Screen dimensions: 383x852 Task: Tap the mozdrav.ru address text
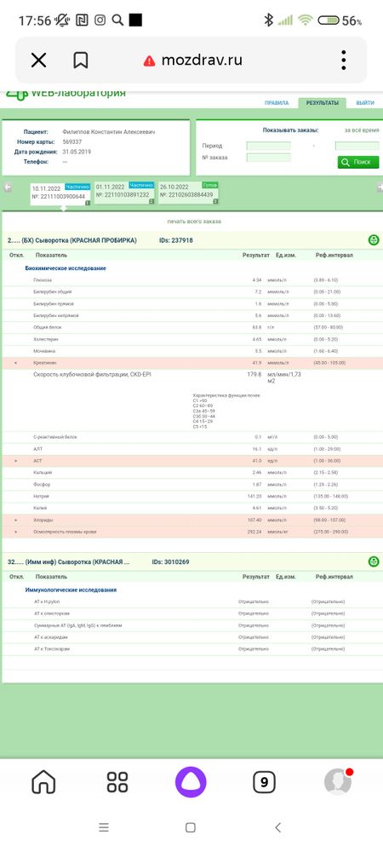(x=202, y=60)
